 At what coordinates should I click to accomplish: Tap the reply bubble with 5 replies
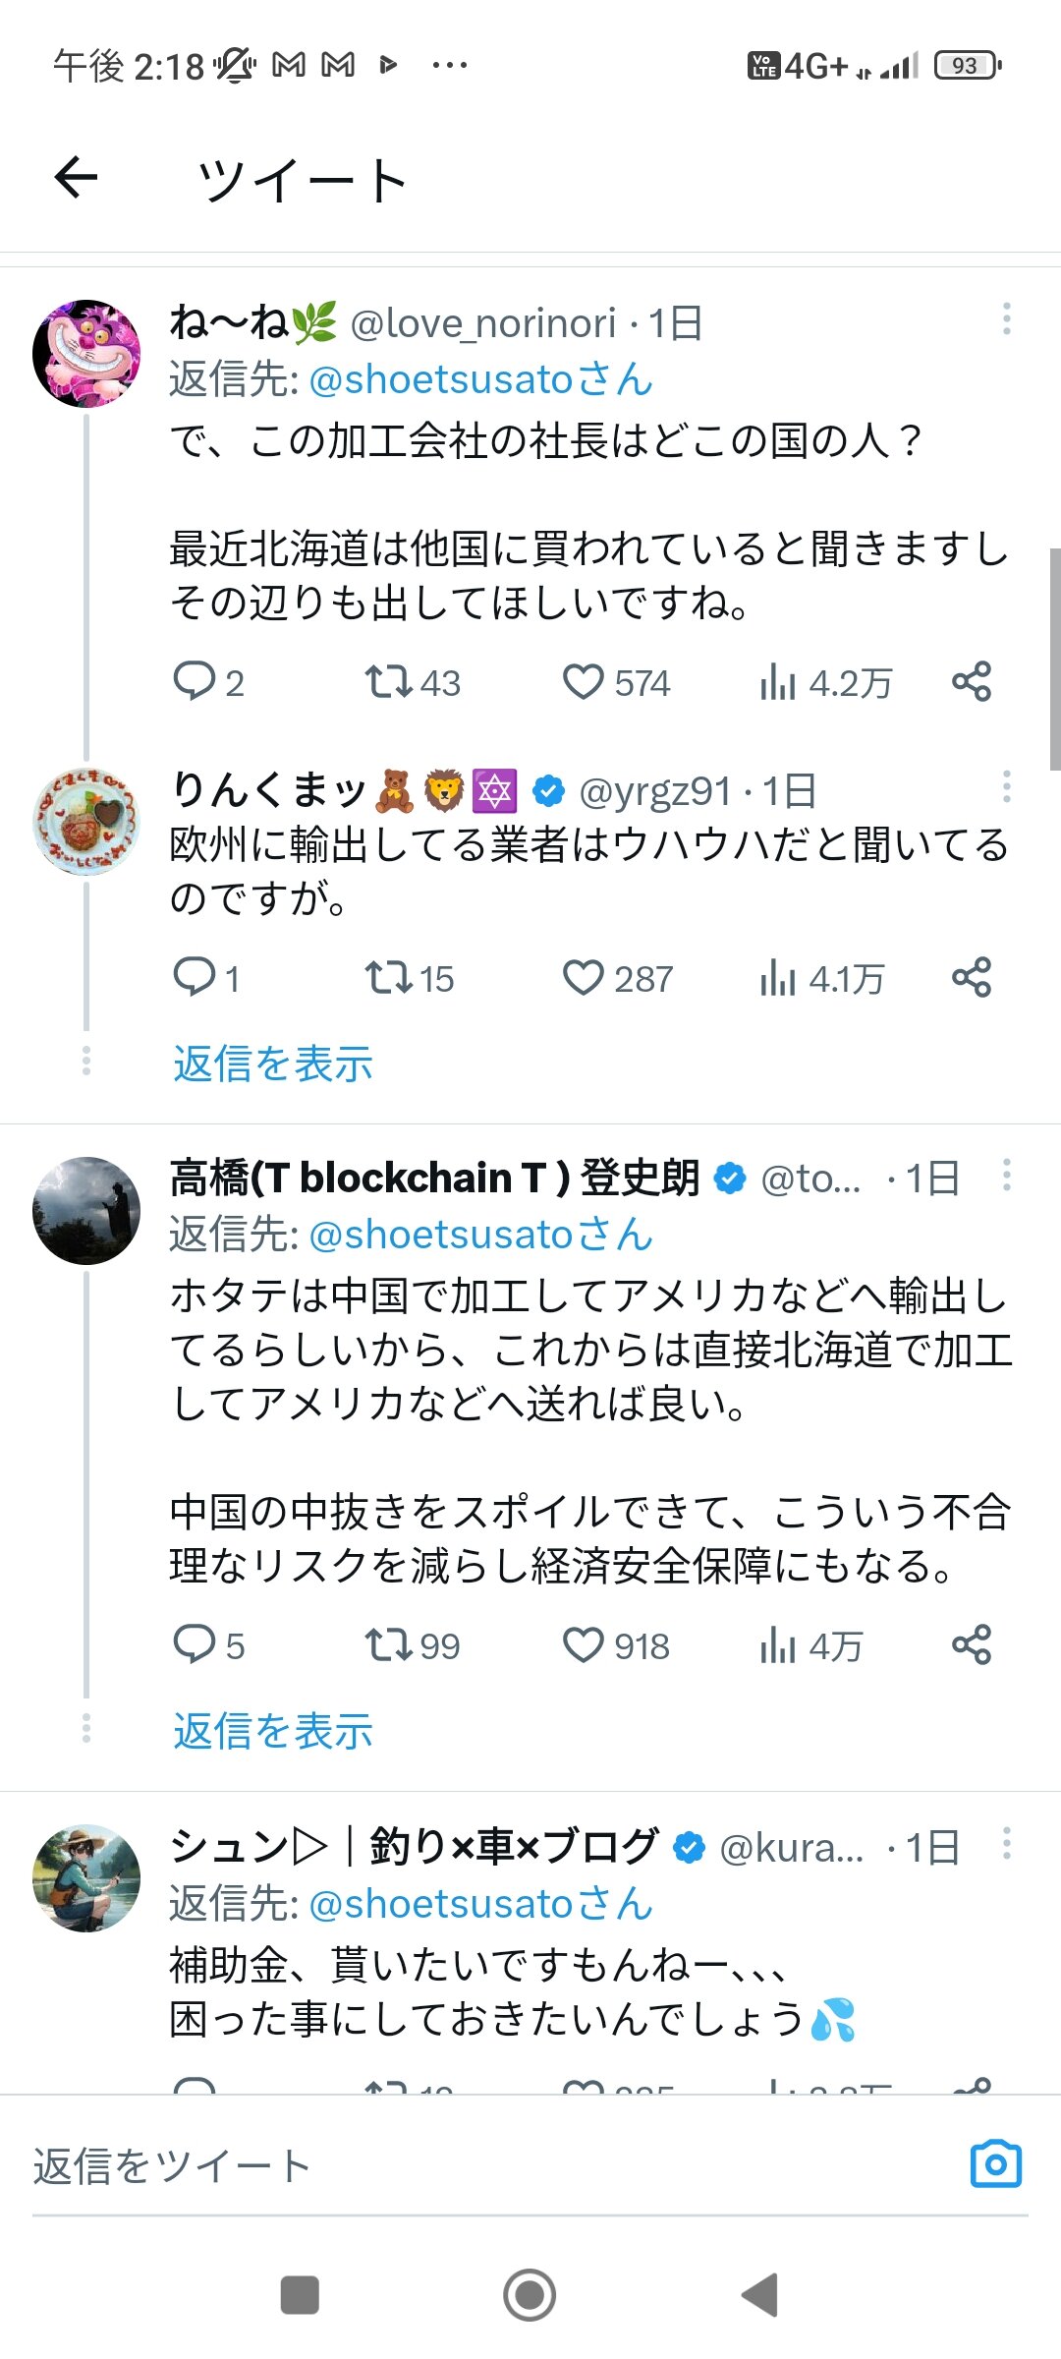click(194, 1643)
